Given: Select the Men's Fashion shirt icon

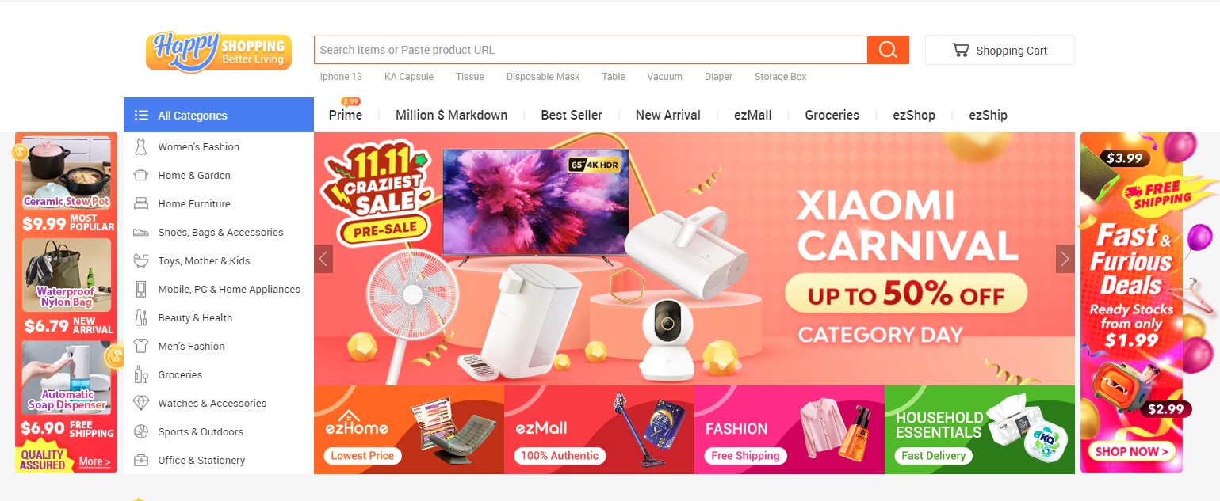Looking at the screenshot, I should pos(141,346).
